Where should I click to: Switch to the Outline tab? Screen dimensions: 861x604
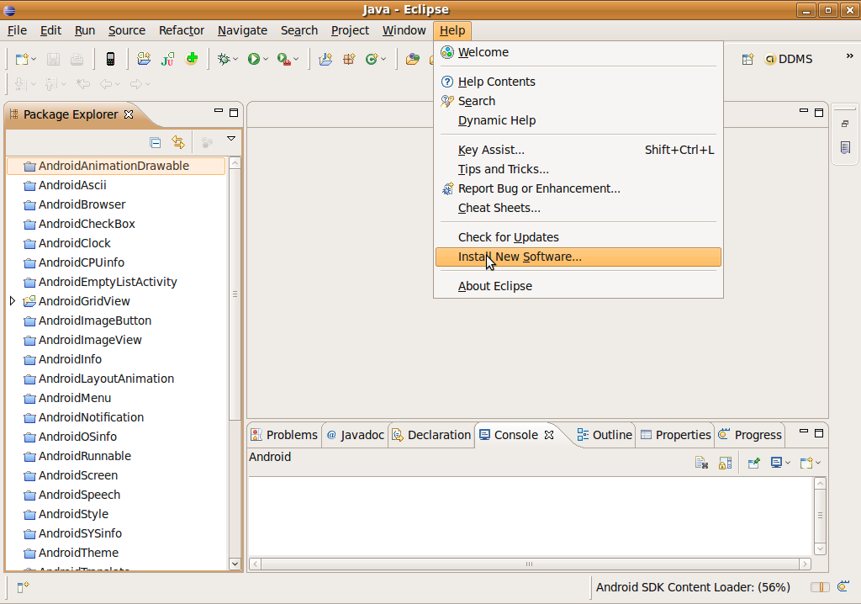[x=605, y=435]
